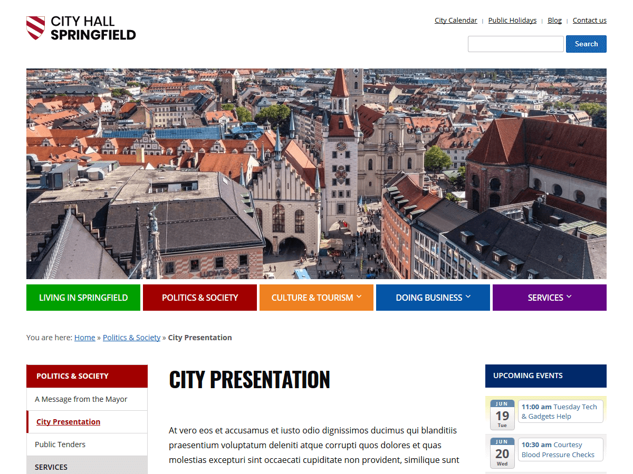Click into the search text field

515,44
